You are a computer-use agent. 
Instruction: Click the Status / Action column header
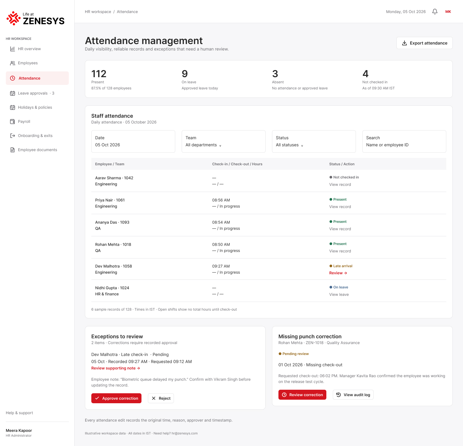342,164
